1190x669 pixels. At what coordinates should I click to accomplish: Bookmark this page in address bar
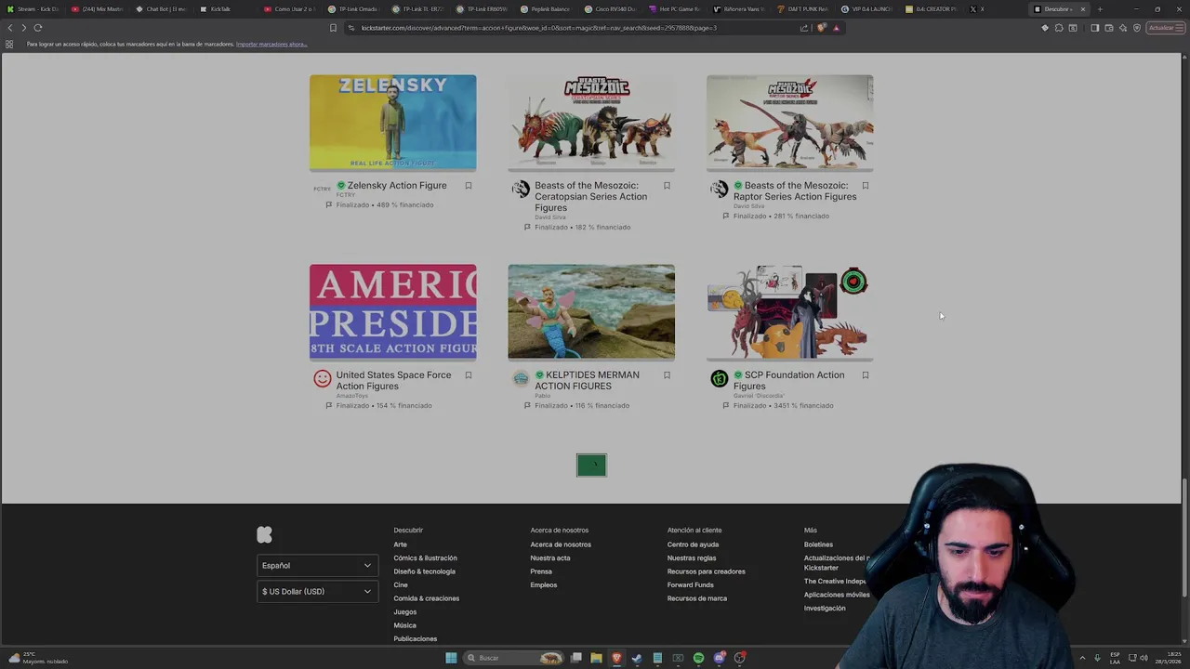click(333, 28)
